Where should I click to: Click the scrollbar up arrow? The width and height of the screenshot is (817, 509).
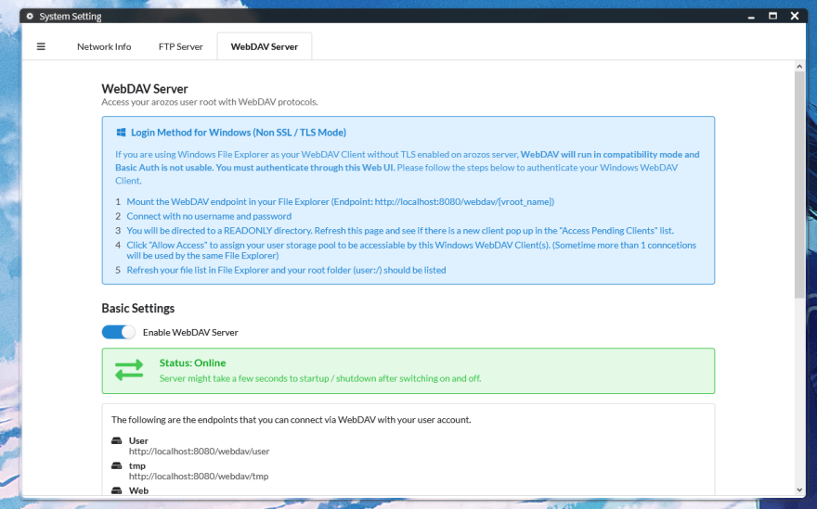[x=799, y=67]
